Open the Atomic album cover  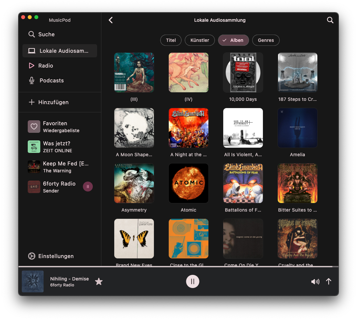pyautogui.click(x=189, y=183)
